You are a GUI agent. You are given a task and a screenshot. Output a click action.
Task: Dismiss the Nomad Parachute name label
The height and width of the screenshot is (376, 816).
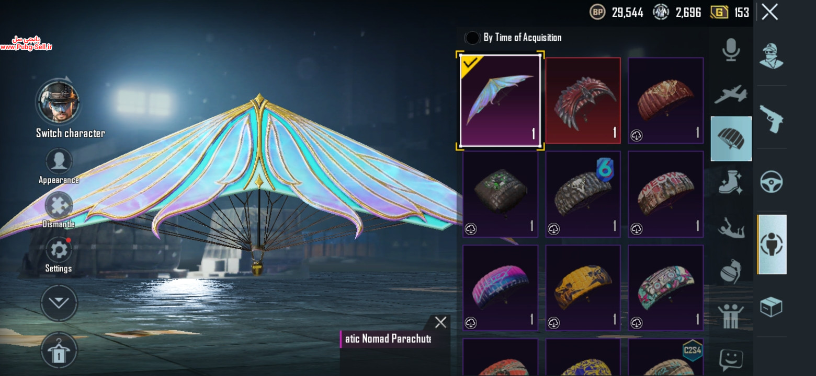pos(440,322)
